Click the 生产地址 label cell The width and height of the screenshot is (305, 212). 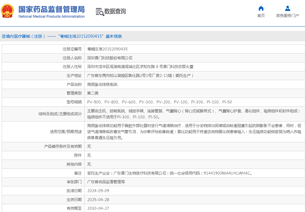(x=43, y=76)
